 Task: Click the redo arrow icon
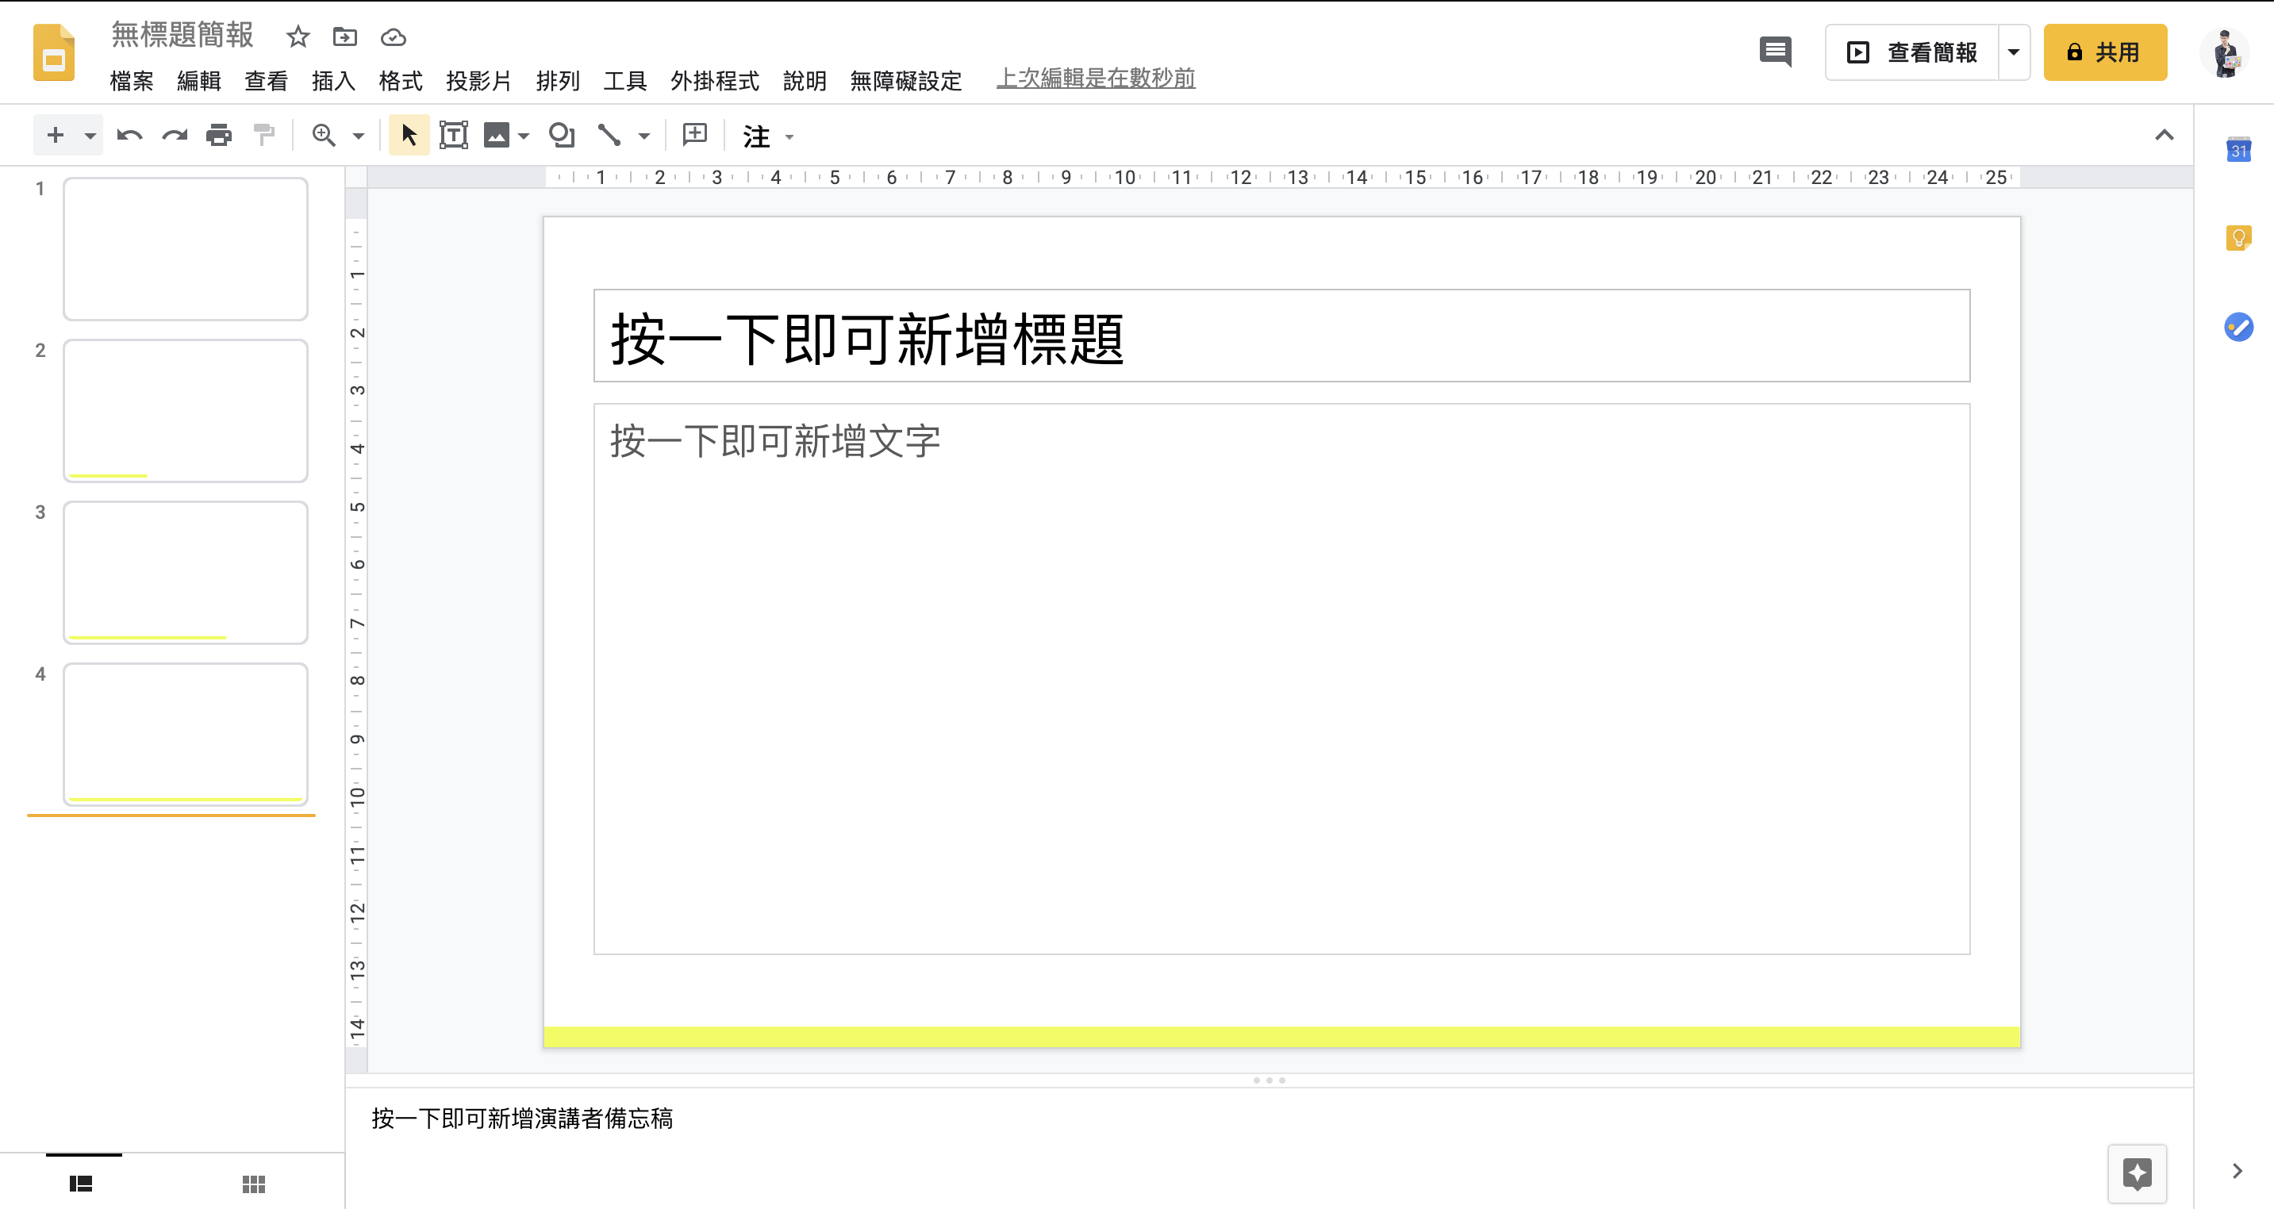pyautogui.click(x=175, y=136)
